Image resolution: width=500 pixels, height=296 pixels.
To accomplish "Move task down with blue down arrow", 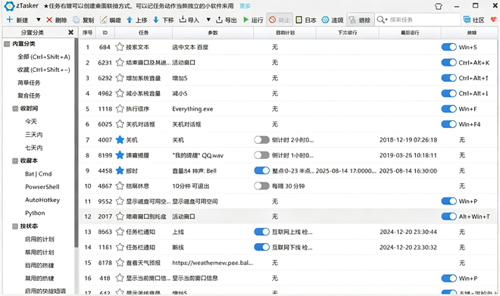I will click(156, 20).
